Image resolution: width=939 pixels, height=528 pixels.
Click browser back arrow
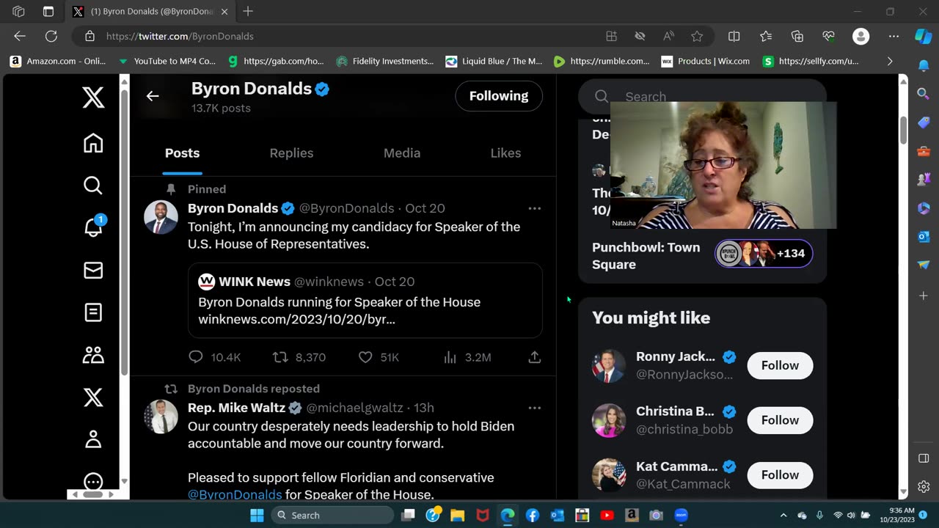tap(20, 36)
